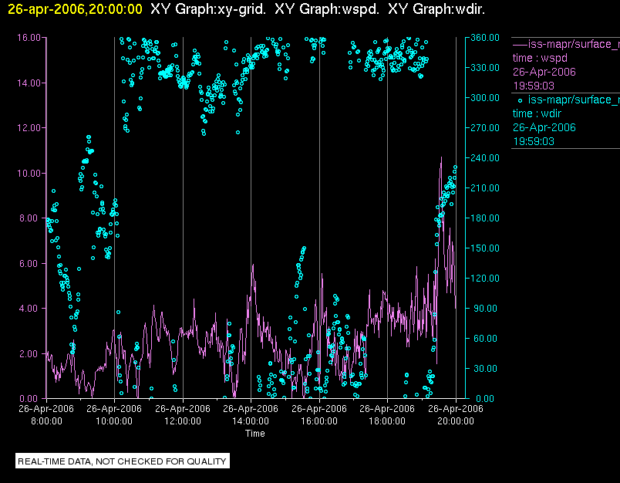Click the pink wspd line sample in legend
Image resolution: width=620 pixels, height=483 pixels.
point(520,44)
